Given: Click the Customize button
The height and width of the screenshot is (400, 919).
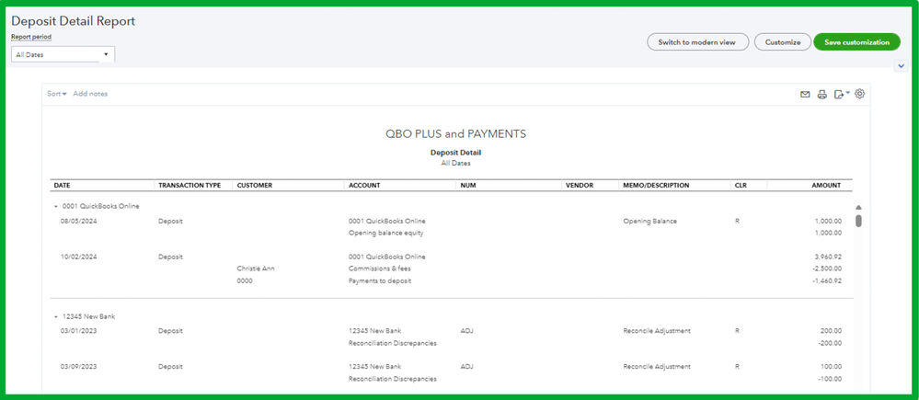Looking at the screenshot, I should coord(783,42).
